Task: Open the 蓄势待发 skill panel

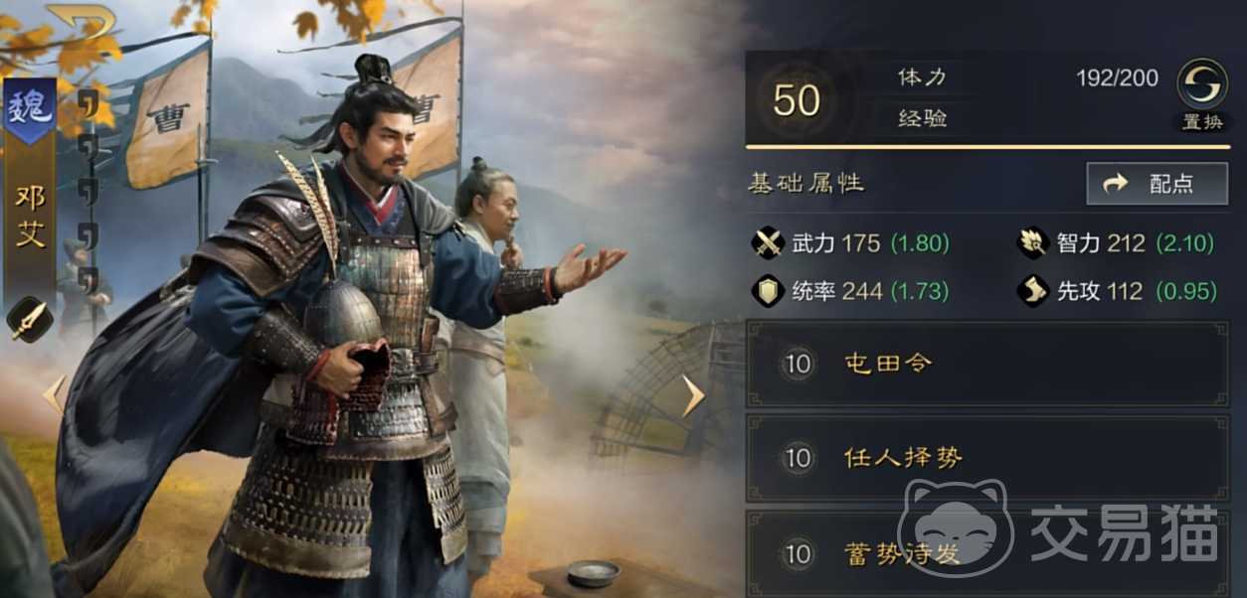Action: pos(987,553)
